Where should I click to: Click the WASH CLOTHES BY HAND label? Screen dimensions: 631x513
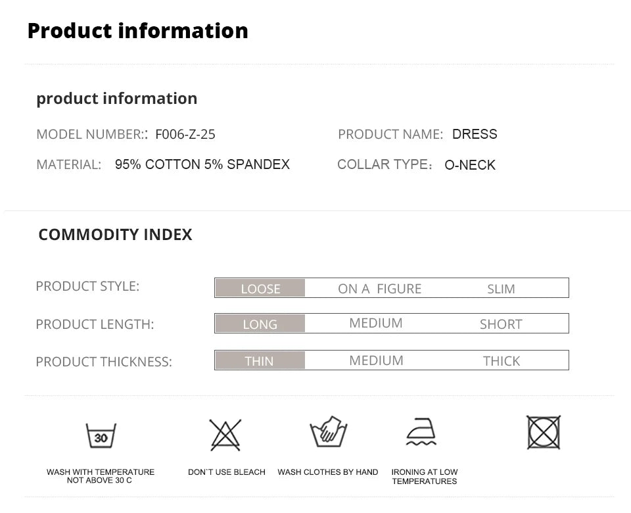click(328, 472)
